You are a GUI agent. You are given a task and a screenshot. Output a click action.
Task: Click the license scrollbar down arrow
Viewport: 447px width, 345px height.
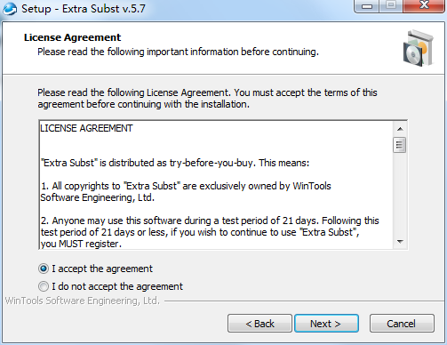pyautogui.click(x=400, y=242)
